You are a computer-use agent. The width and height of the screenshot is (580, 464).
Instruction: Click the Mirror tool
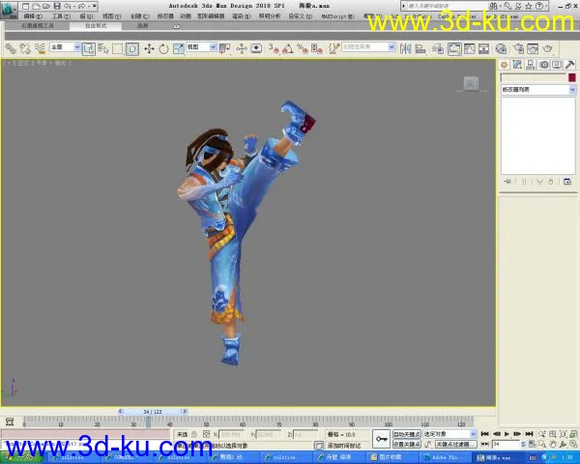pyautogui.click(x=406, y=49)
